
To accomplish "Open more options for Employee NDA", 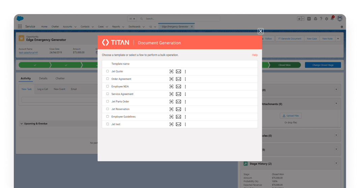I will (185, 87).
